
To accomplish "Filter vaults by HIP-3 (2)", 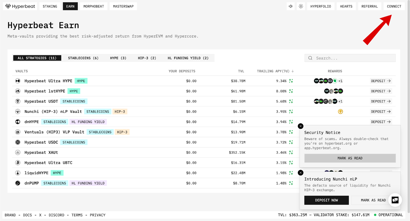I will 147,58.
